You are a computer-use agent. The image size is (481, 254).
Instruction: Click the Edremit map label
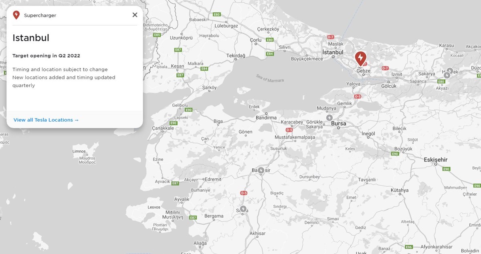213,179
